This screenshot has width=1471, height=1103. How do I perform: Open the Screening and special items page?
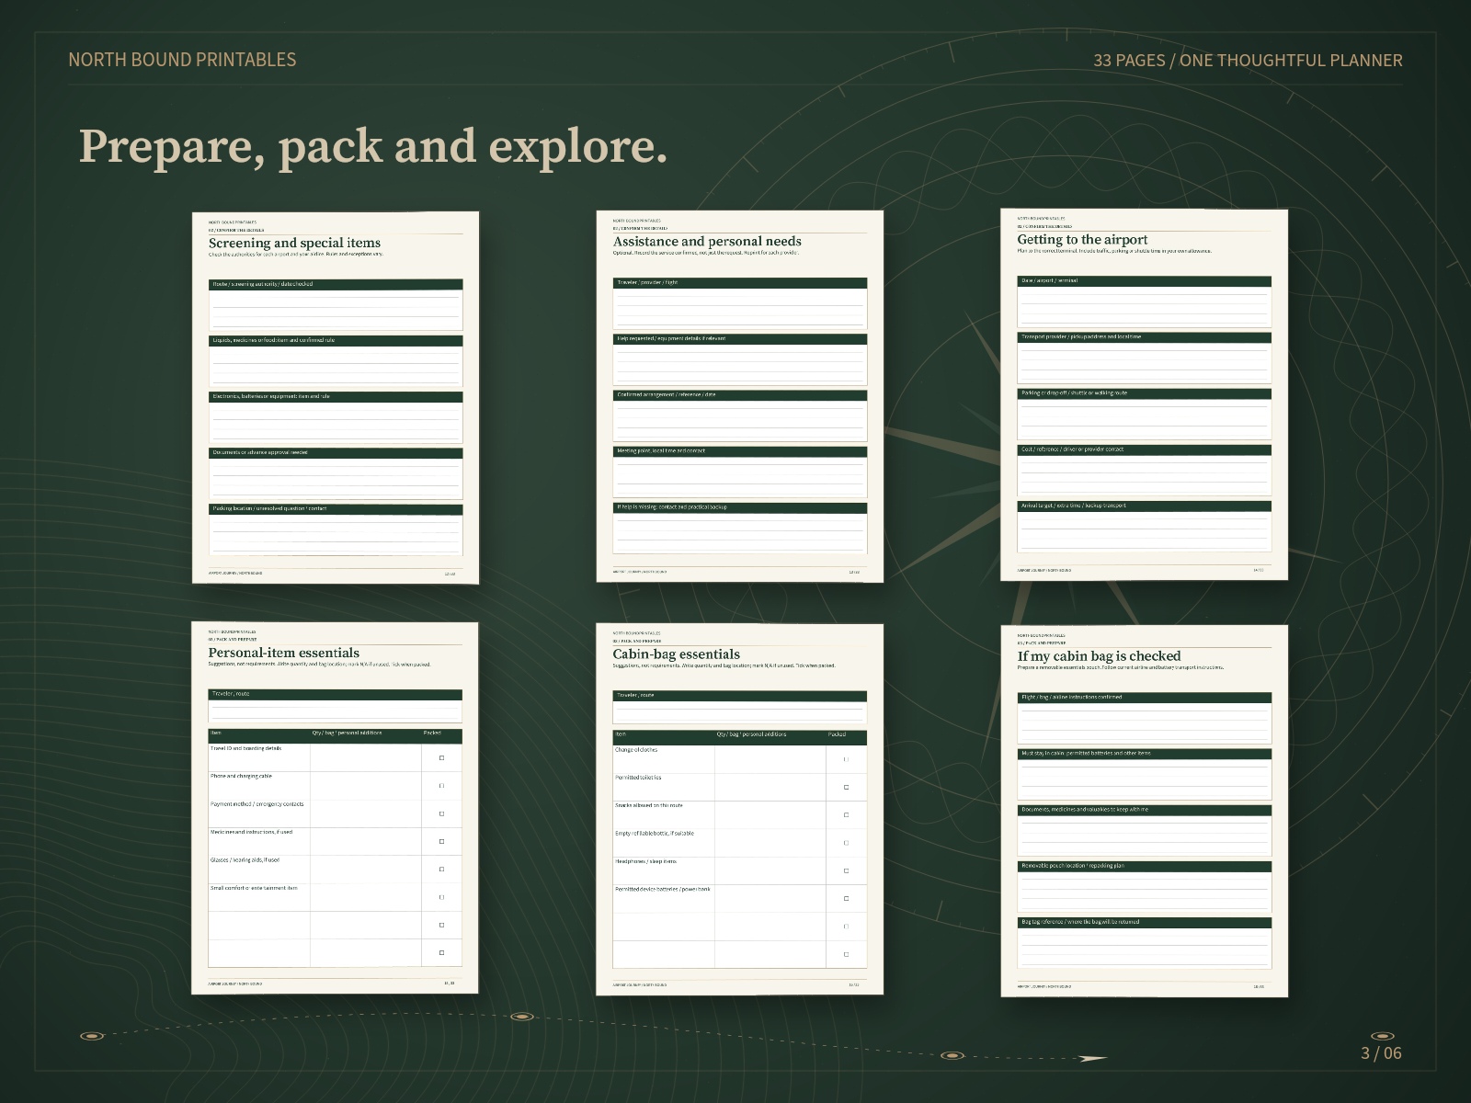[336, 397]
